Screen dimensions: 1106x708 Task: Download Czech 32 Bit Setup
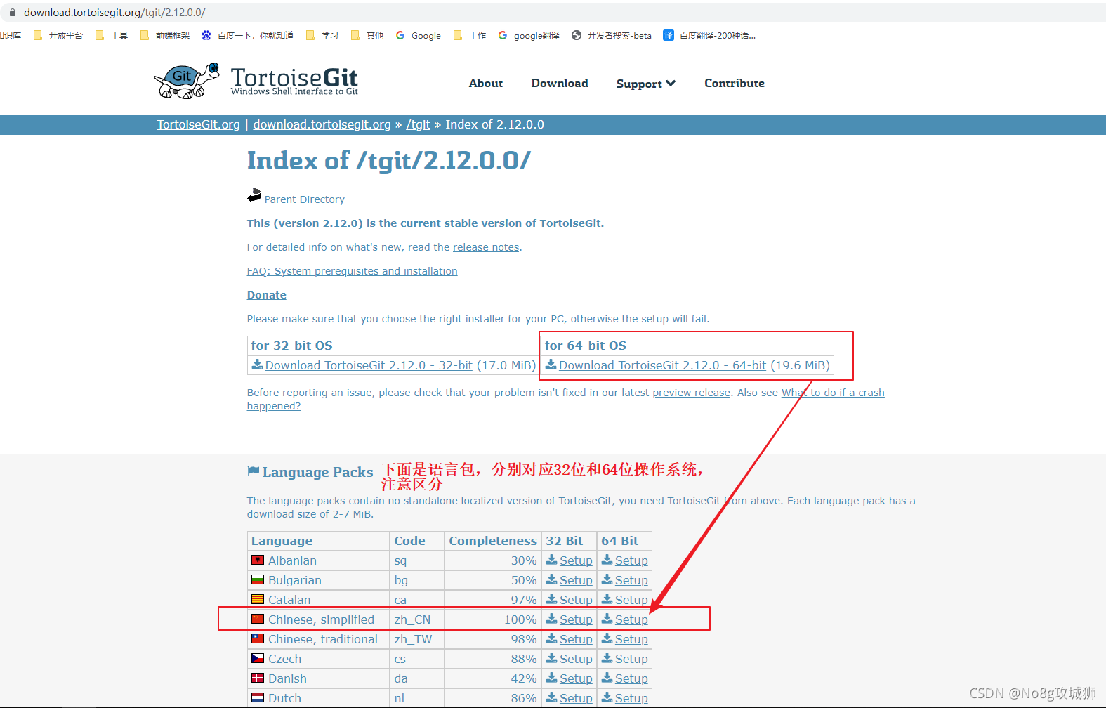576,659
